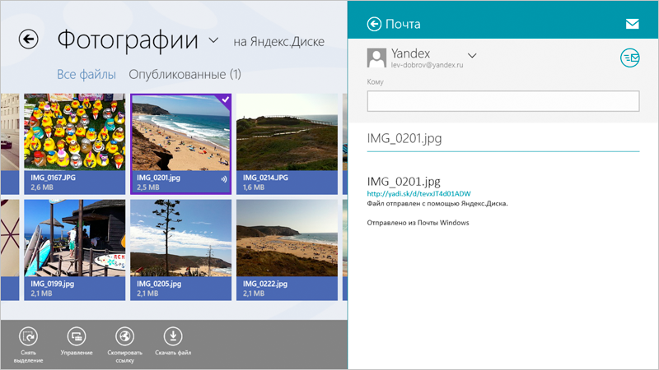The image size is (659, 370).
Task: Click the Yandex account avatar
Action: tap(376, 58)
